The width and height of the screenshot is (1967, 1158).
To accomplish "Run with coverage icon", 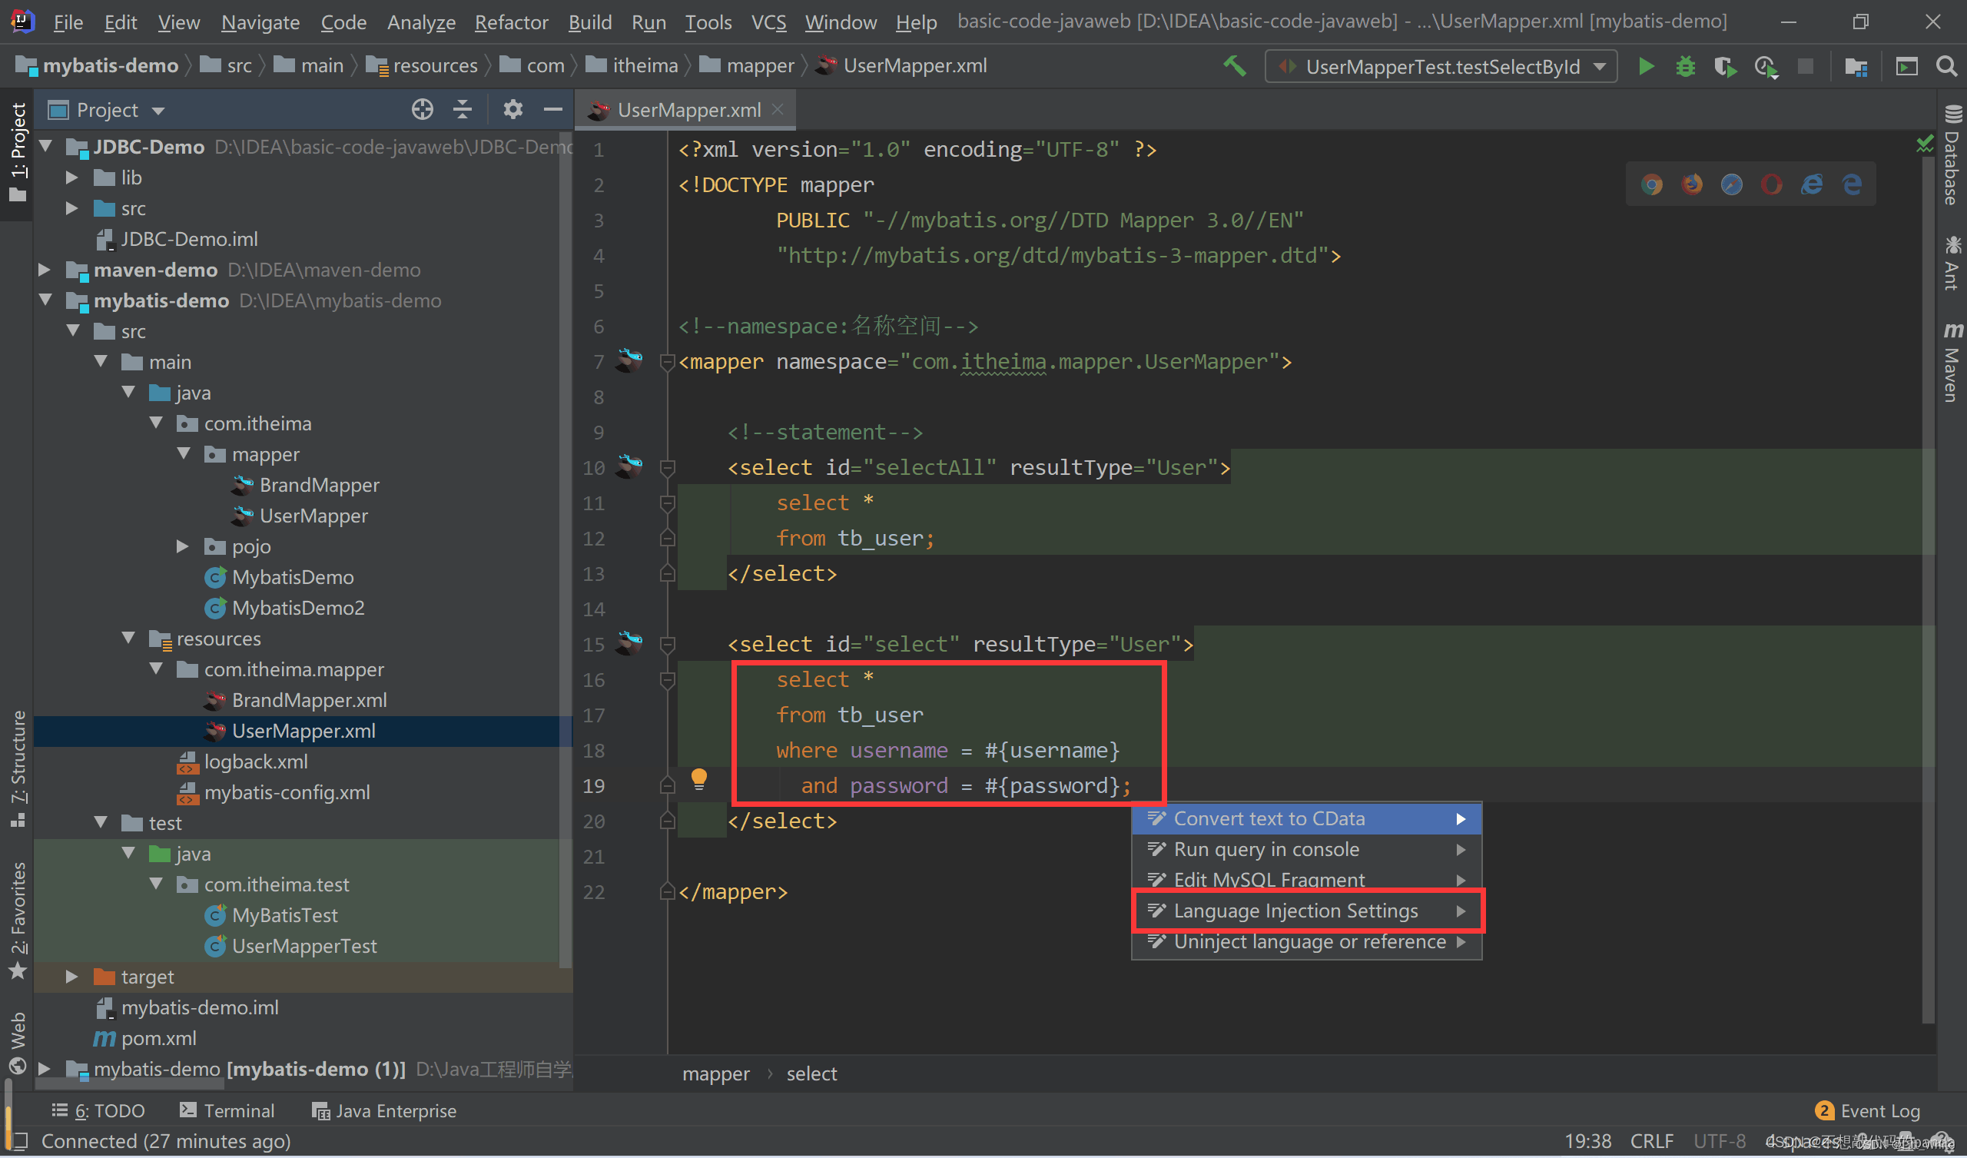I will click(1725, 67).
